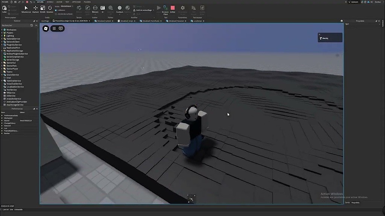The width and height of the screenshot is (385, 216).
Task: Insert an Élément from the ribbon
Action: 95,8
